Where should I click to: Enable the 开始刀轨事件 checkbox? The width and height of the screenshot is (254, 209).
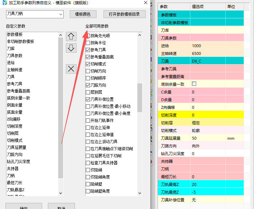pos(88,120)
